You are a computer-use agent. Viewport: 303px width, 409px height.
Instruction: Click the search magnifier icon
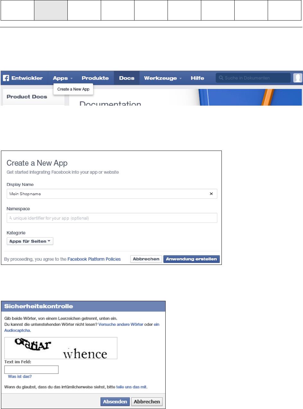point(221,78)
